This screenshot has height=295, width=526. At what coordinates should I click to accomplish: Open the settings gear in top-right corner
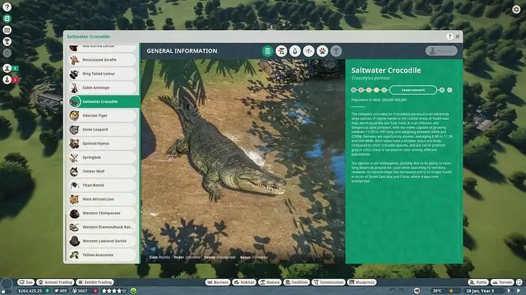516,9
